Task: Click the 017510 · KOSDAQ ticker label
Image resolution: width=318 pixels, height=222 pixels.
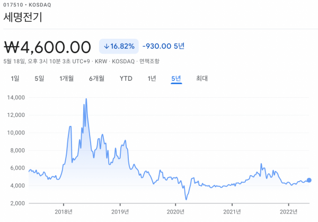Action: click(x=27, y=5)
